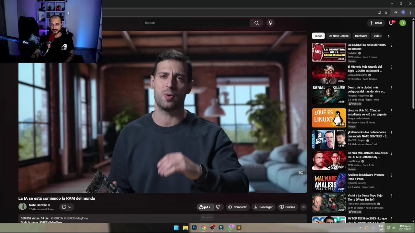Select the Todos filter chip
The image size is (415, 233).
click(x=318, y=36)
